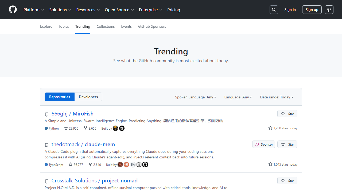
Task: Select the Trending tab
Action: (x=83, y=26)
